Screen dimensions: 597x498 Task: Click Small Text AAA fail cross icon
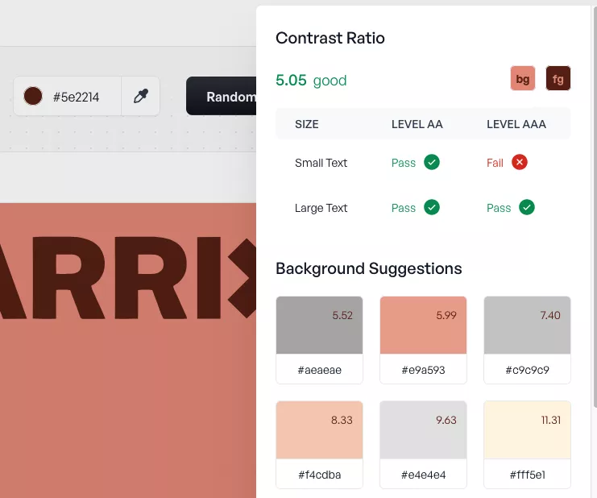point(520,162)
